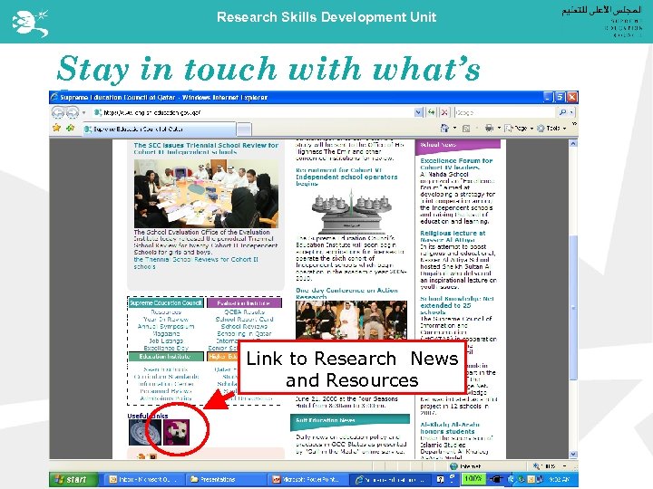Click the address bar URL field
The width and height of the screenshot is (653, 489).
click(x=253, y=112)
